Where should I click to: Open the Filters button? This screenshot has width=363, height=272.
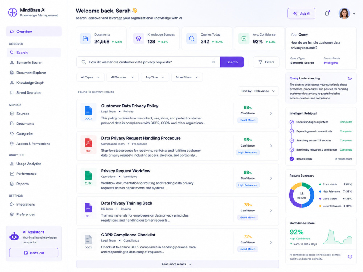tap(266, 62)
